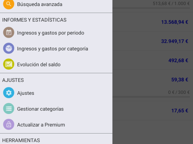
Task: Select Ingresos y gastos por categoría
Action: [x=52, y=49]
